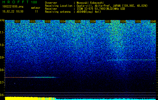Click the 1032 time marker
This screenshot has width=158, height=100.
click(33, 21)
